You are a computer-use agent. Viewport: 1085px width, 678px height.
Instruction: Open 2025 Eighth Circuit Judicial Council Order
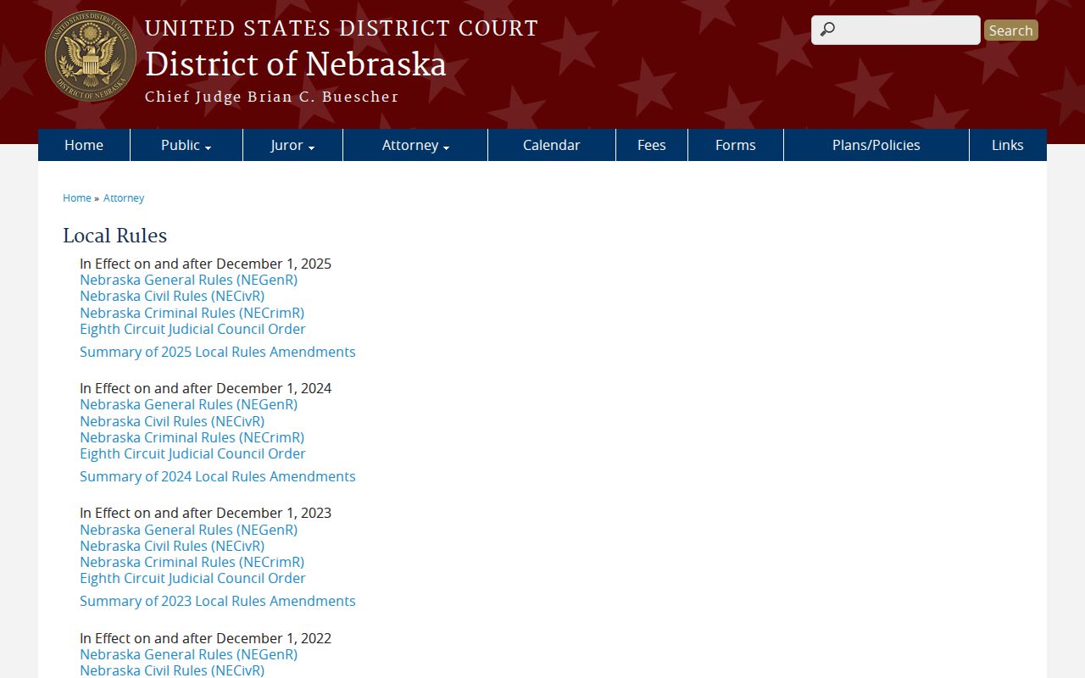click(x=192, y=329)
